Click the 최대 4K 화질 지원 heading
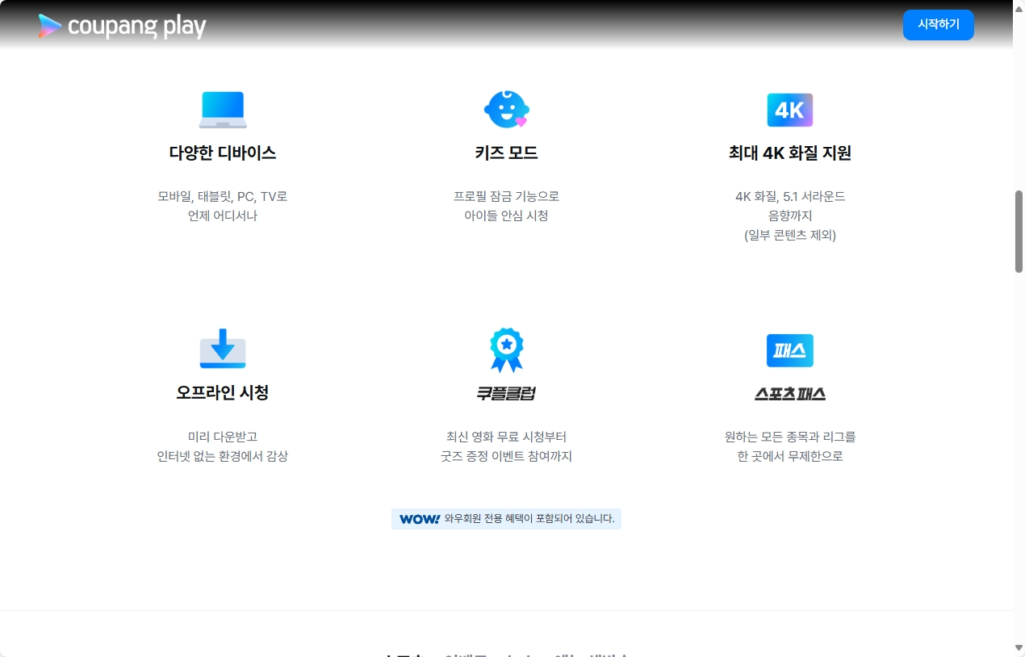The width and height of the screenshot is (1025, 657). tap(790, 153)
